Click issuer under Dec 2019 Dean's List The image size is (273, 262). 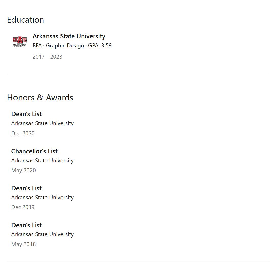click(x=42, y=198)
